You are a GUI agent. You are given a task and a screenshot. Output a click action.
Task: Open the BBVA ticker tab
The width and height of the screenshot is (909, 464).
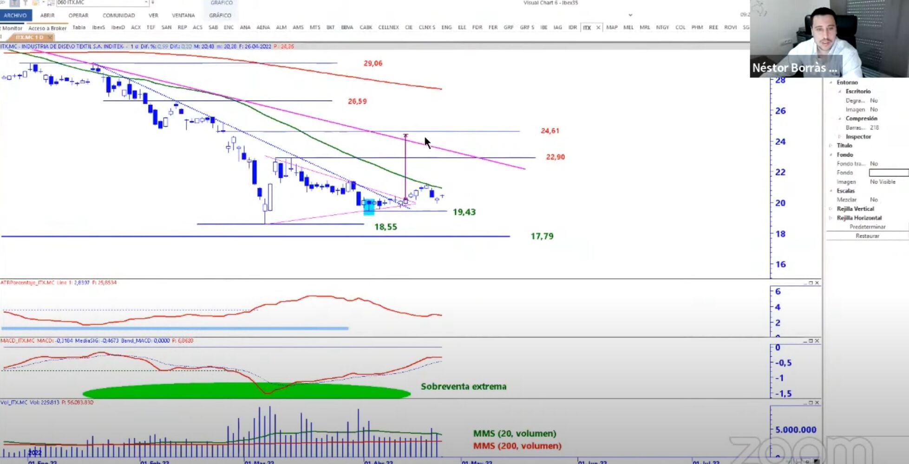347,27
